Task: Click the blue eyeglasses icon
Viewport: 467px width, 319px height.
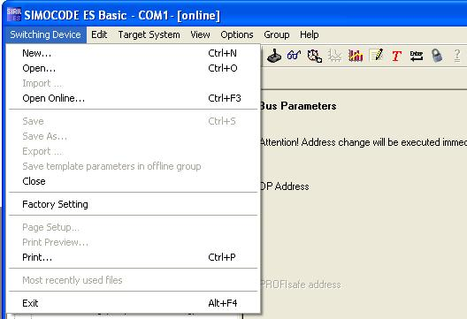Action: point(294,56)
